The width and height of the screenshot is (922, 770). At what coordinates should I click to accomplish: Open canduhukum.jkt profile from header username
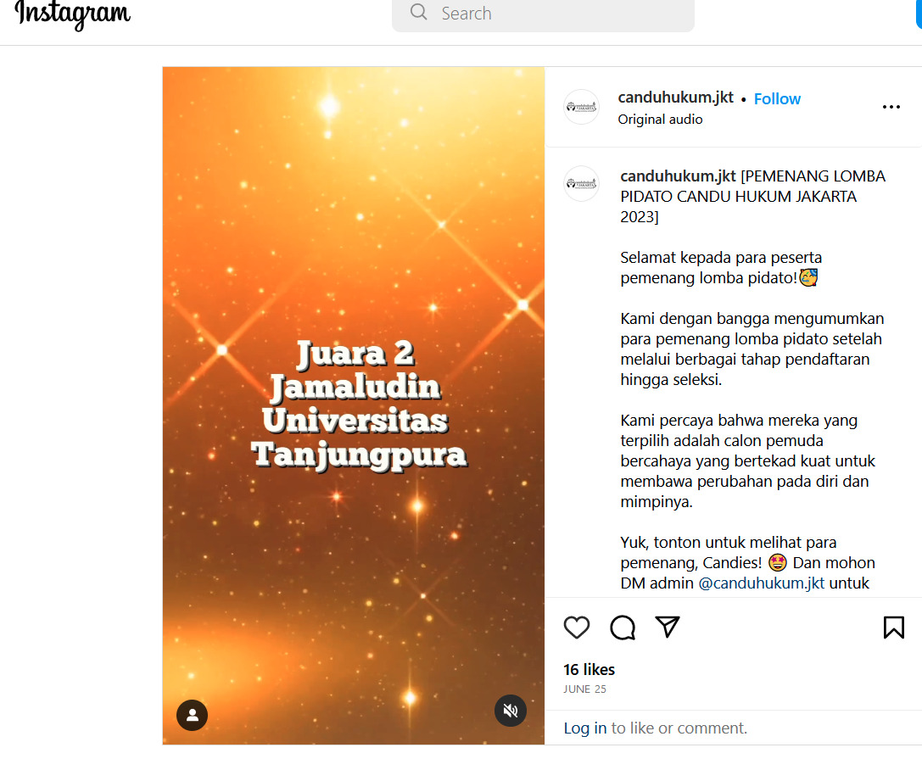click(676, 98)
